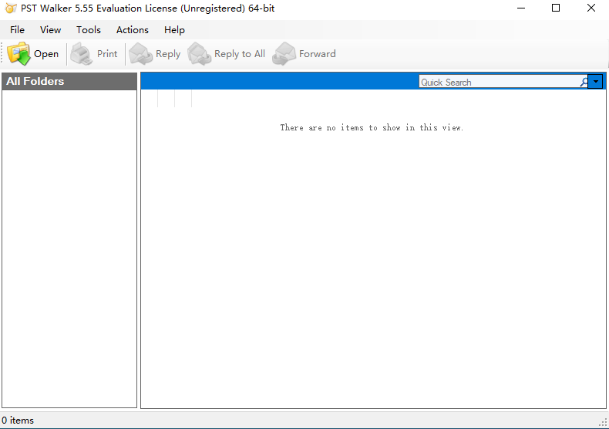
Task: Click the magnifier search icon
Action: coord(584,82)
